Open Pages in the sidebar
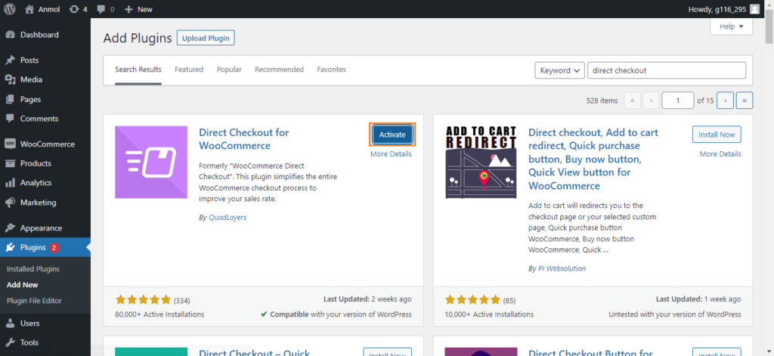 coord(30,99)
